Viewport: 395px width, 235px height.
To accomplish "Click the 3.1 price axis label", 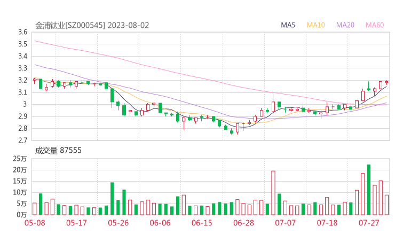I will (22, 92).
